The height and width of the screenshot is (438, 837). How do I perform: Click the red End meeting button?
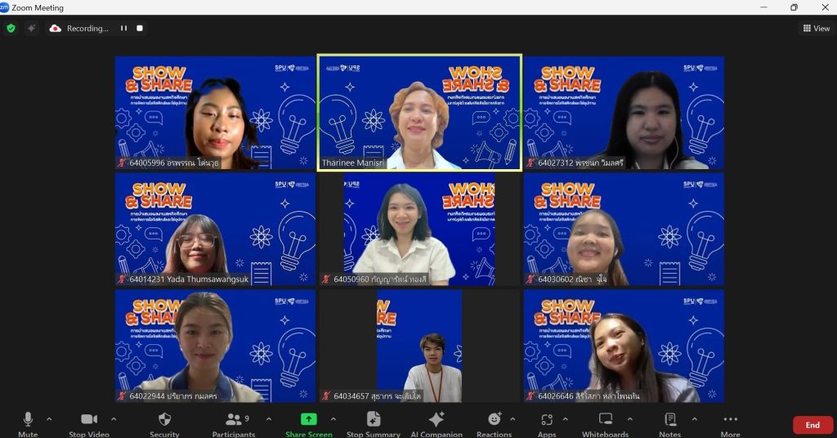[x=812, y=425]
